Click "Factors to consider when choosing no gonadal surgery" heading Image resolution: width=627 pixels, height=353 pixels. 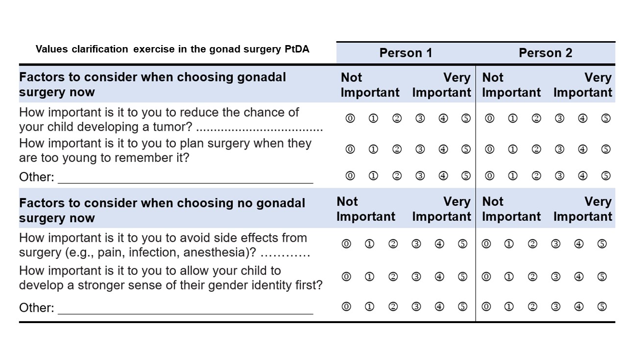[162, 210]
